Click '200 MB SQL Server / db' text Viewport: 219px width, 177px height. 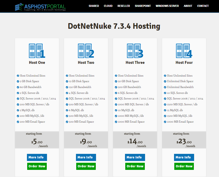coord(35,105)
